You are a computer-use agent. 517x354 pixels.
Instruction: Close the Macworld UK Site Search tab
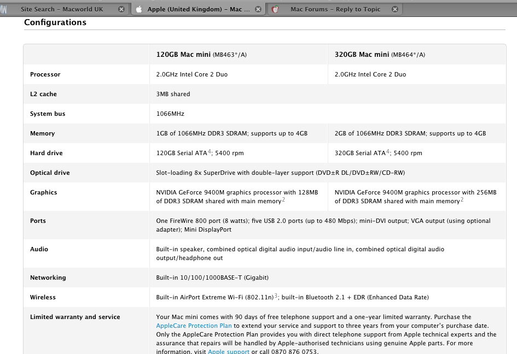click(x=121, y=9)
